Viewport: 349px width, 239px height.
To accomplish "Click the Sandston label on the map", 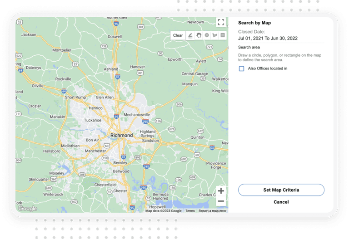I will point(150,141).
